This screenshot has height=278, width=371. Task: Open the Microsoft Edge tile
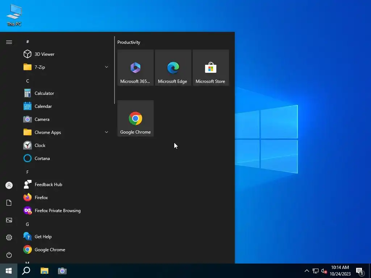pos(173,68)
